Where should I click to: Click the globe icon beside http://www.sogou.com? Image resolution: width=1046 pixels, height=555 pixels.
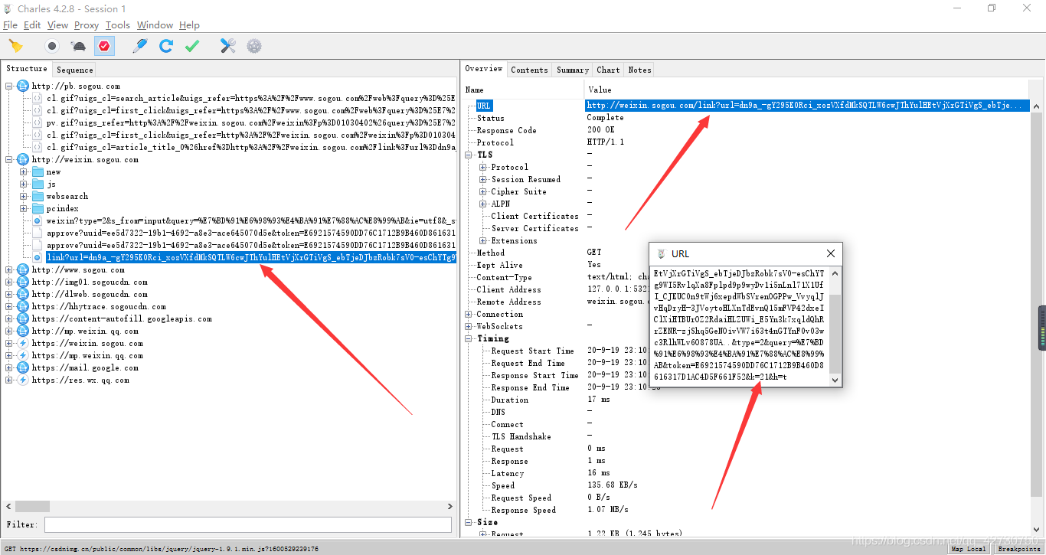pos(22,269)
